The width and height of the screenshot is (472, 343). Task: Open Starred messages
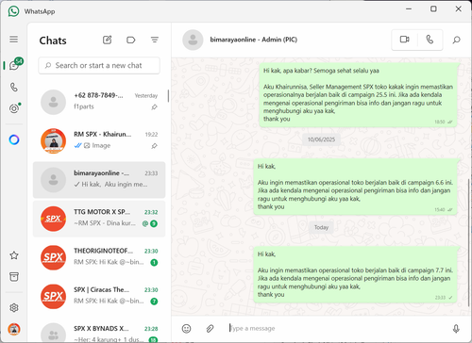(14, 255)
